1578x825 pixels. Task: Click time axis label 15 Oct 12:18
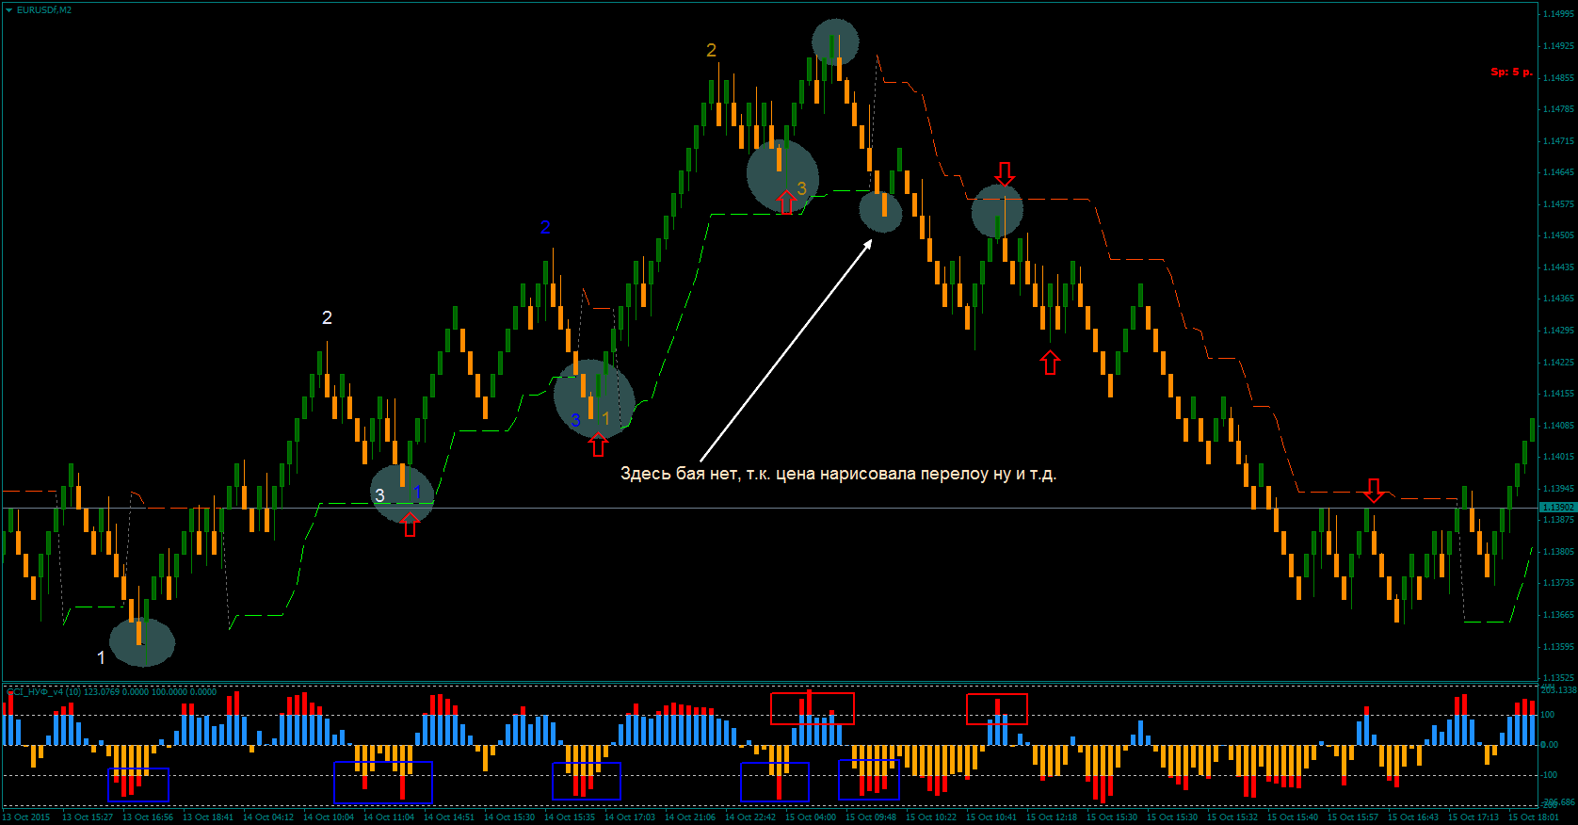[x=1052, y=817]
